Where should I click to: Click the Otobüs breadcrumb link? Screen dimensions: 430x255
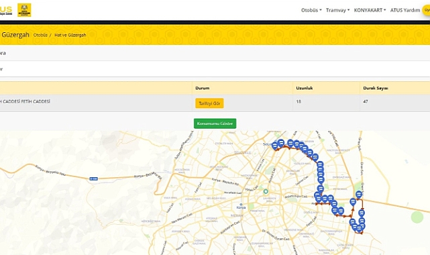(x=40, y=35)
